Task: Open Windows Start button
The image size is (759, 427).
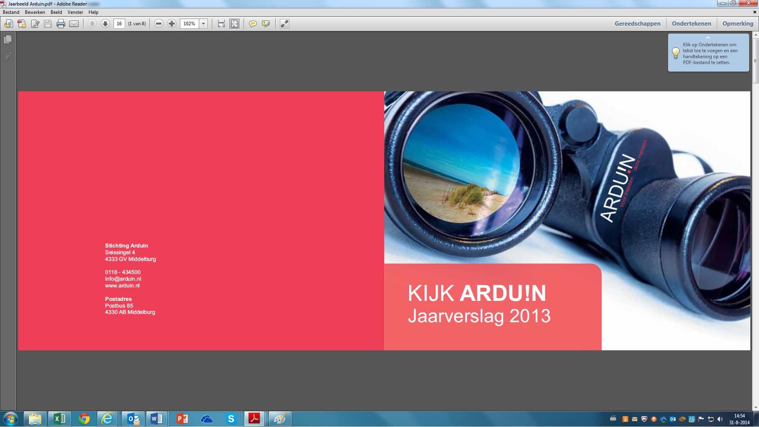Action: [x=11, y=419]
